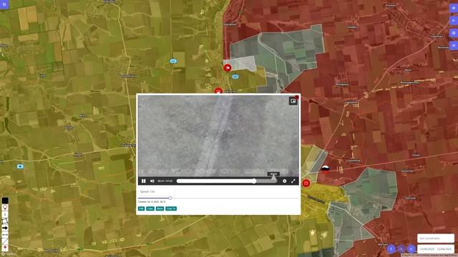Screen dimensions: 458x257
Task: Click the Created date text under slider
Action: pyautogui.click(x=152, y=201)
